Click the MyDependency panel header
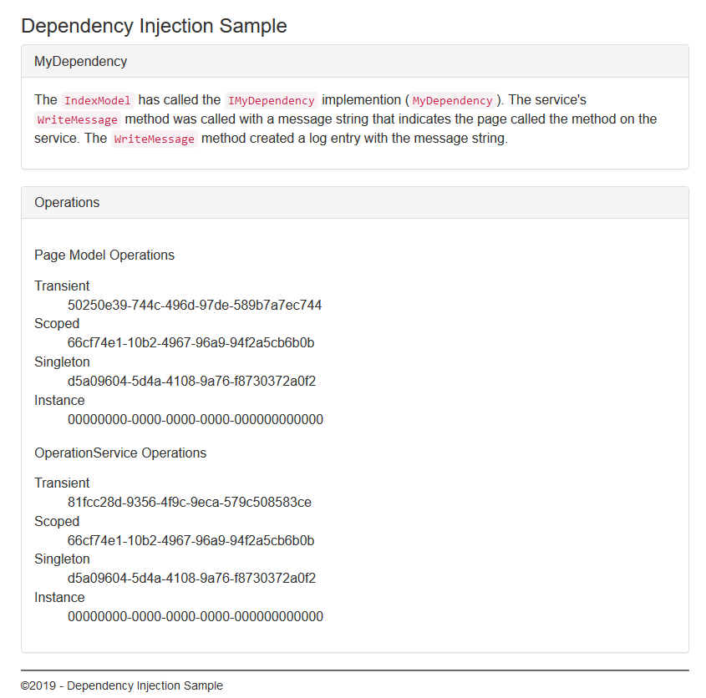This screenshot has width=706, height=698. click(81, 61)
